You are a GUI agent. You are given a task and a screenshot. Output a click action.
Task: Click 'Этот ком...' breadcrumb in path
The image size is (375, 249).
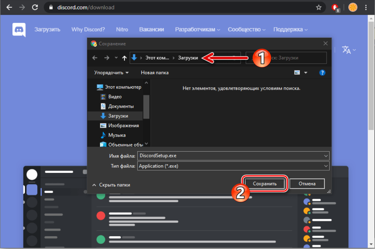pyautogui.click(x=157, y=57)
